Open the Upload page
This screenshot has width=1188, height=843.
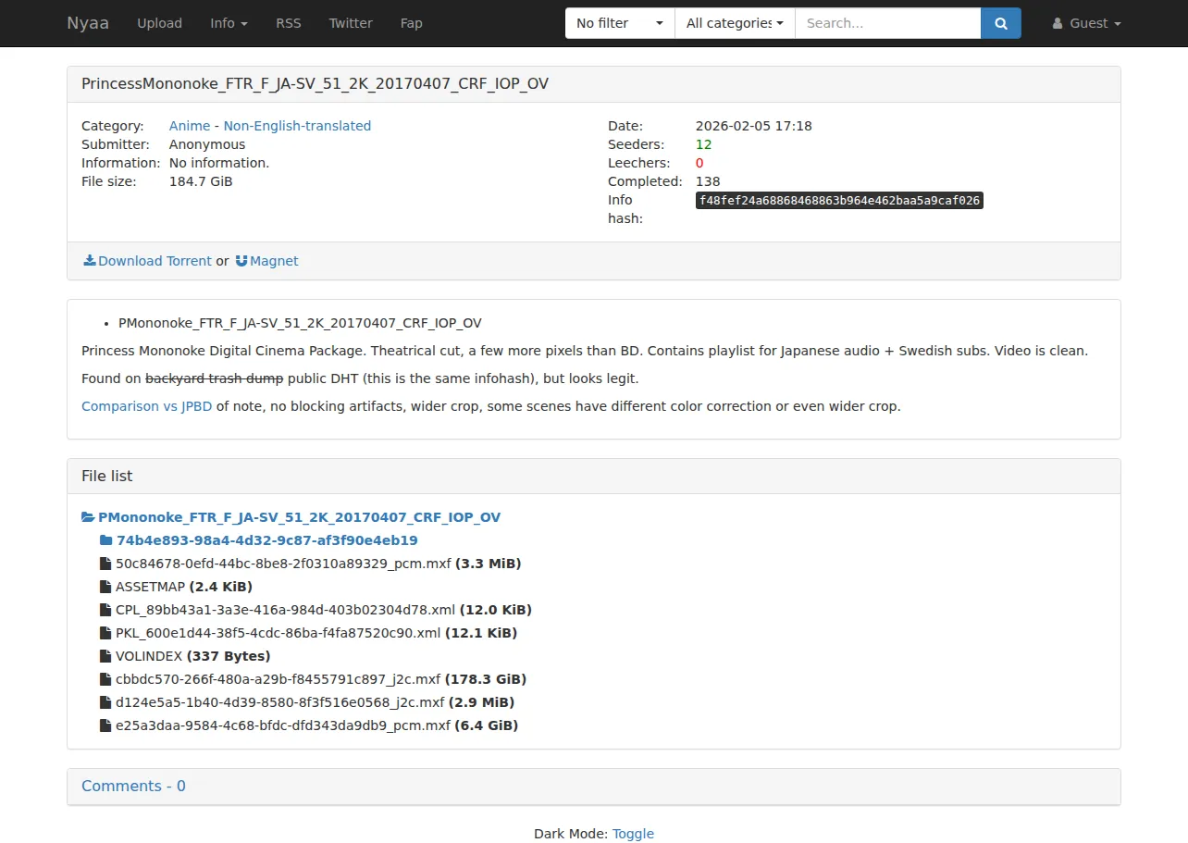click(159, 23)
